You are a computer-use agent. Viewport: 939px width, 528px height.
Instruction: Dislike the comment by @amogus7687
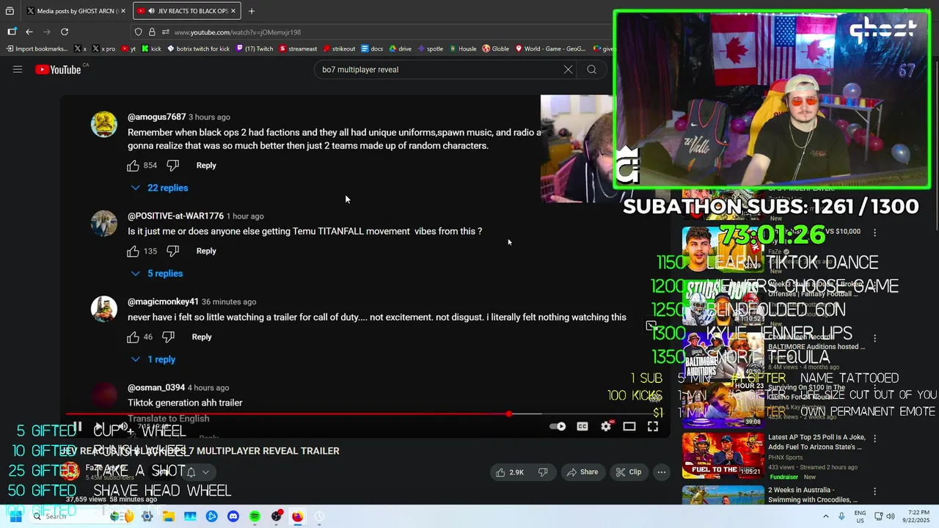173,166
